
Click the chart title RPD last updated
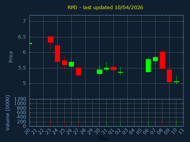(x=105, y=7)
